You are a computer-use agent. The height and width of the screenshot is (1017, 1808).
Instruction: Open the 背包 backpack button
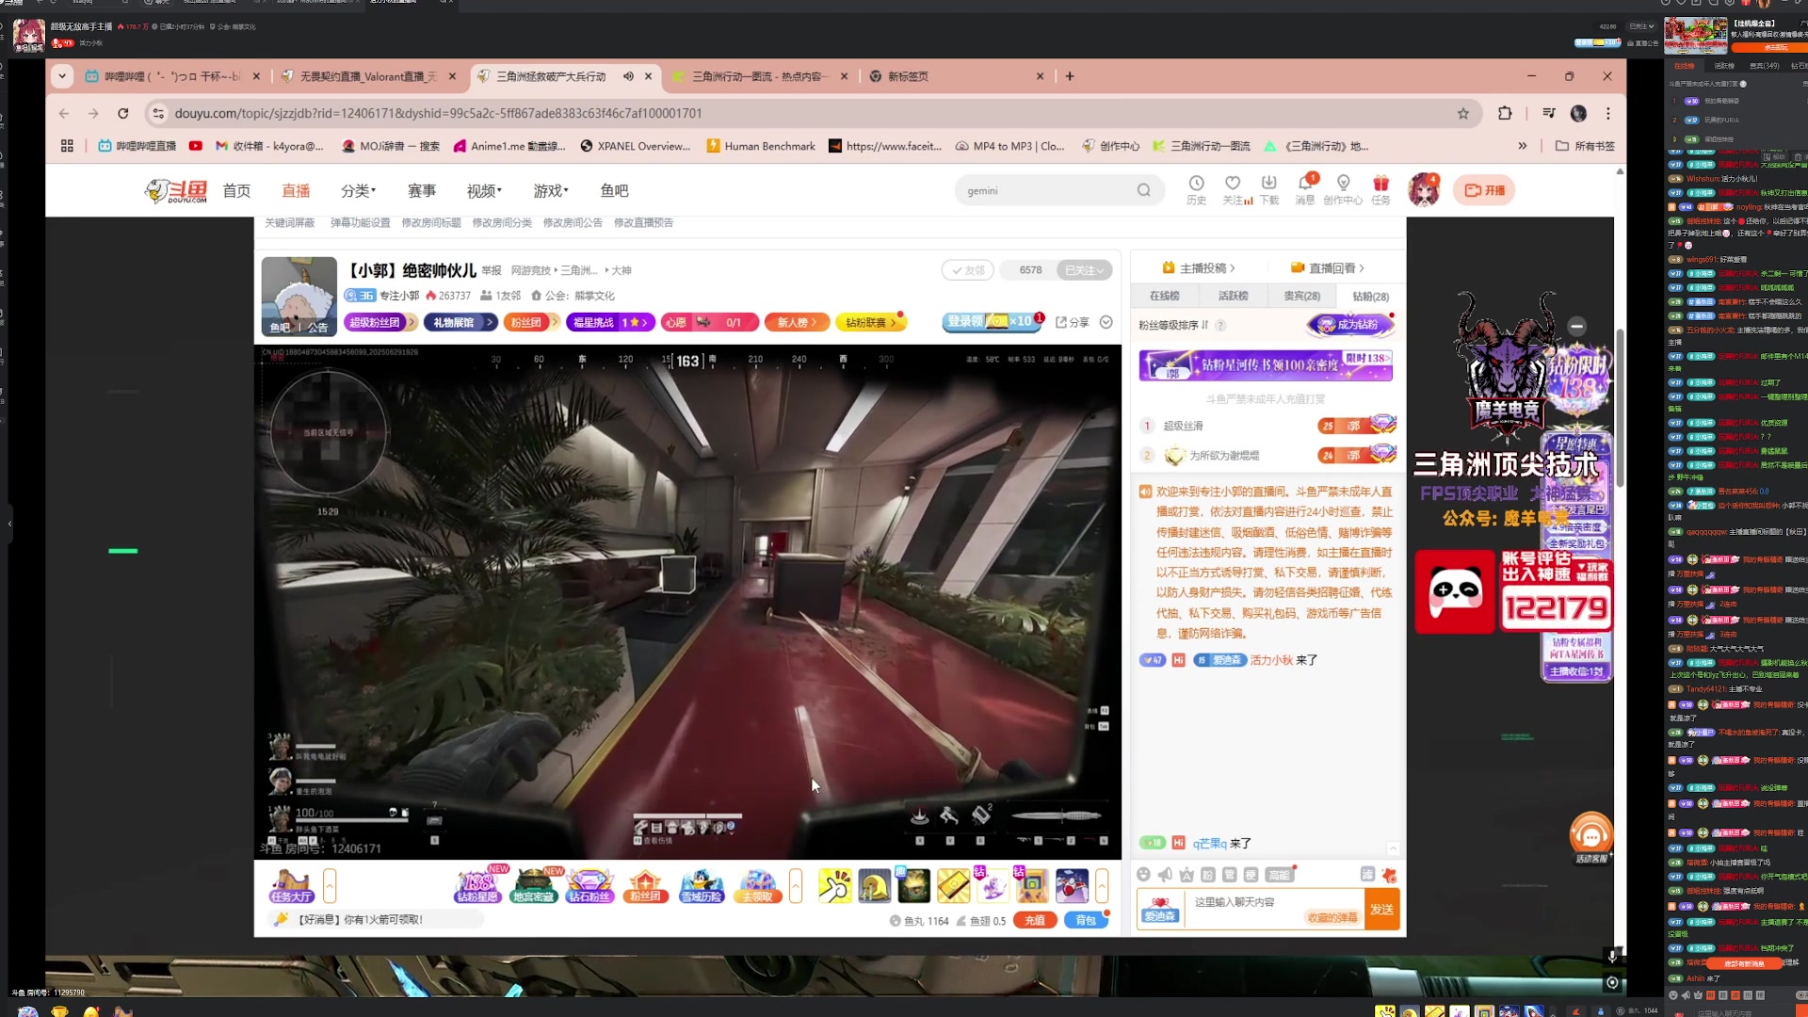click(x=1086, y=920)
